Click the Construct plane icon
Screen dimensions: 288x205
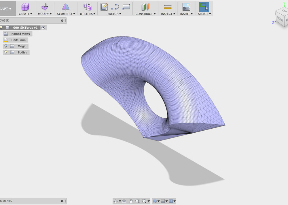pos(145,7)
